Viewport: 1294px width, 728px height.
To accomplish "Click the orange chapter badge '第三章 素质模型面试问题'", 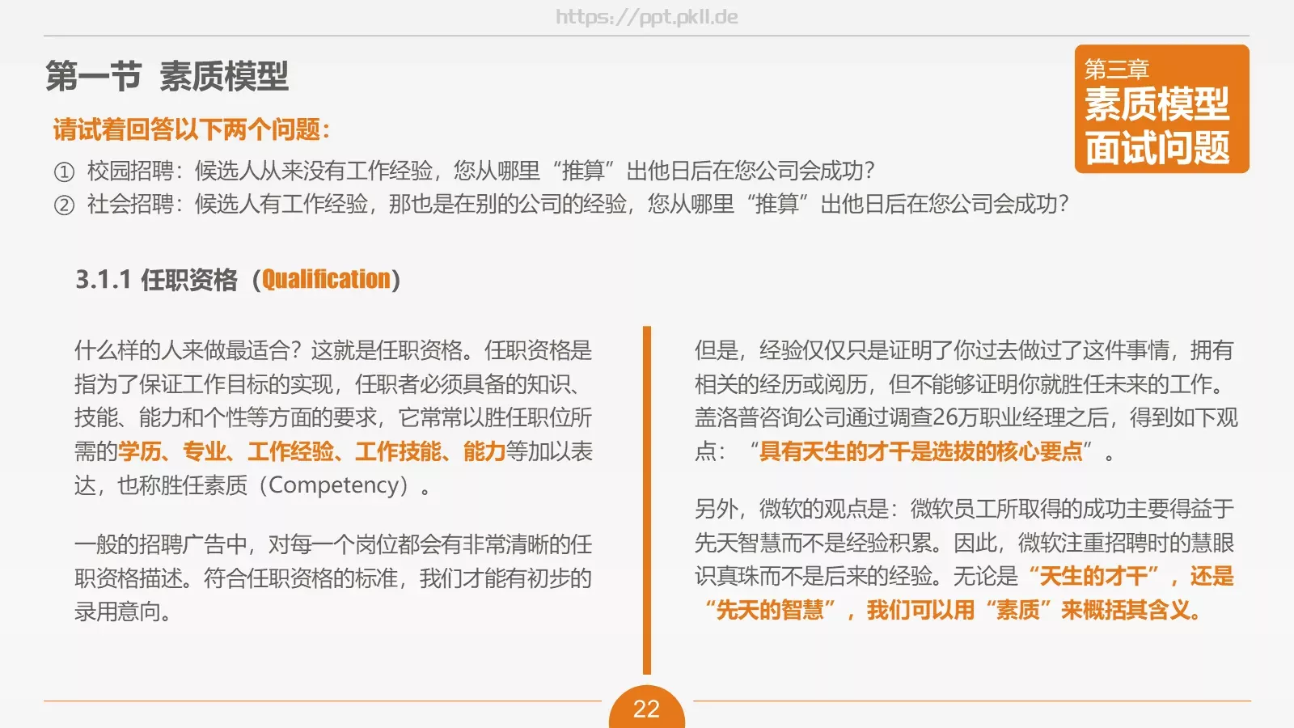I will pyautogui.click(x=1161, y=109).
